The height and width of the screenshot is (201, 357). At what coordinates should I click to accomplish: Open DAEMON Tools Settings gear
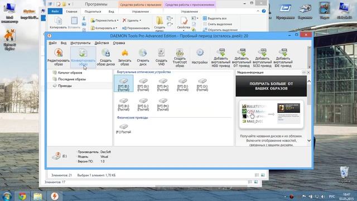[200, 56]
